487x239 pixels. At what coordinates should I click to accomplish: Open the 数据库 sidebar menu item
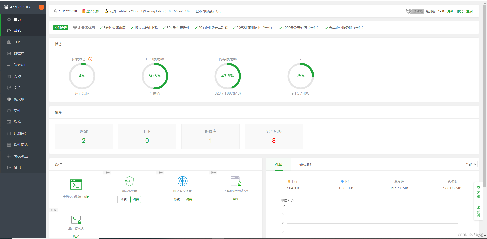tap(23, 53)
